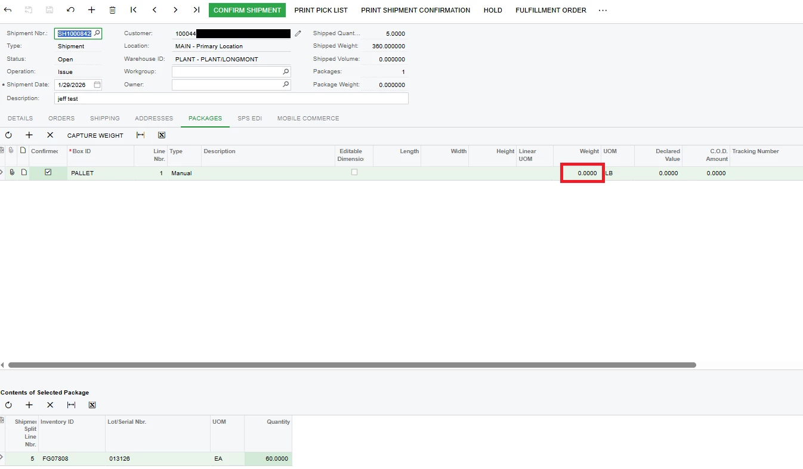Fit columns in Contents of Selected Package grid
The image size is (803, 469).
71,405
